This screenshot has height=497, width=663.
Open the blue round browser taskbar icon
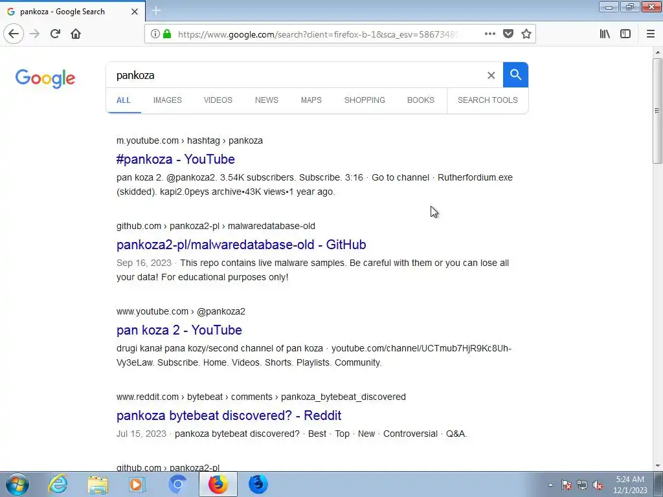(x=177, y=484)
